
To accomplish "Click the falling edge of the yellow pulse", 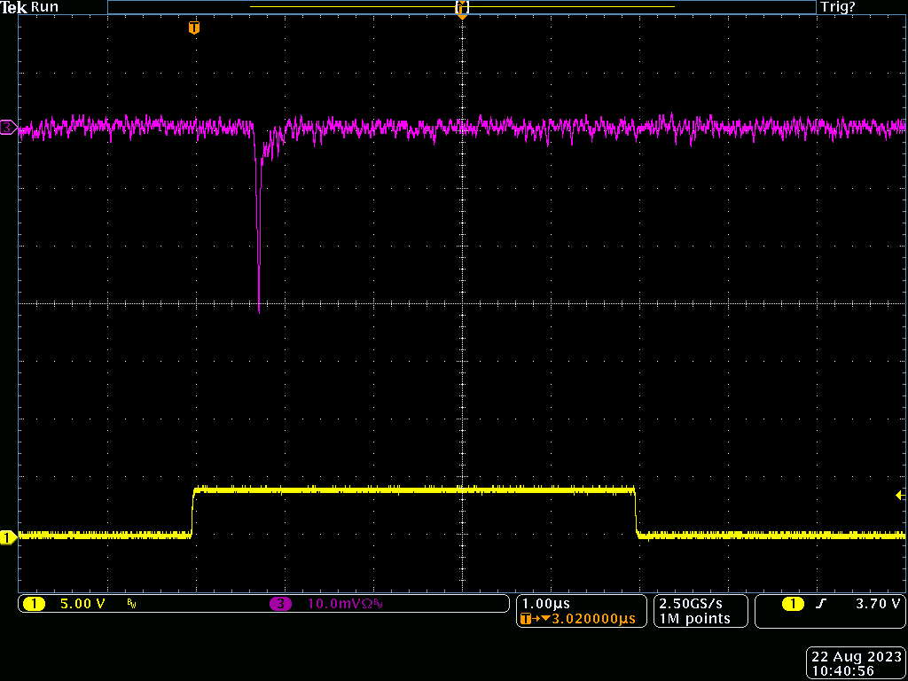I will (x=636, y=513).
